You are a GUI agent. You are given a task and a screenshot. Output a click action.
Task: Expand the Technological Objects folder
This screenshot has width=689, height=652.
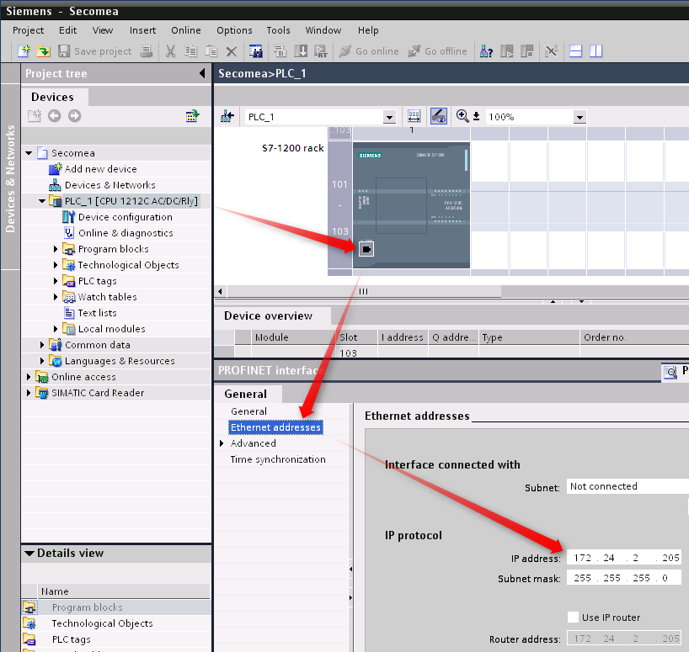[56, 265]
